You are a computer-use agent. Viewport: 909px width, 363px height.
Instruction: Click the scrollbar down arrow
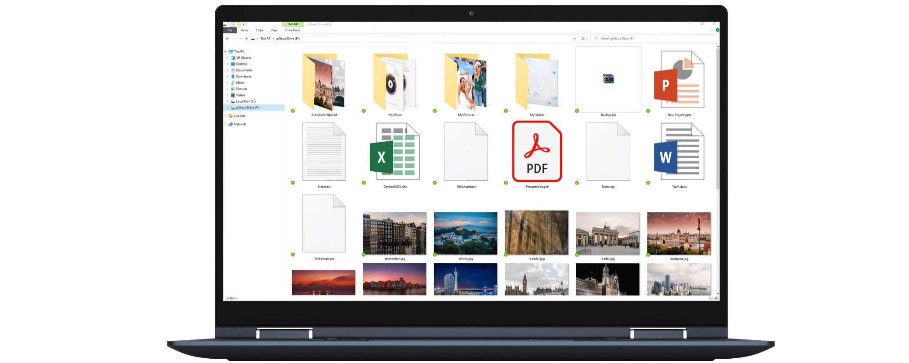click(718, 294)
